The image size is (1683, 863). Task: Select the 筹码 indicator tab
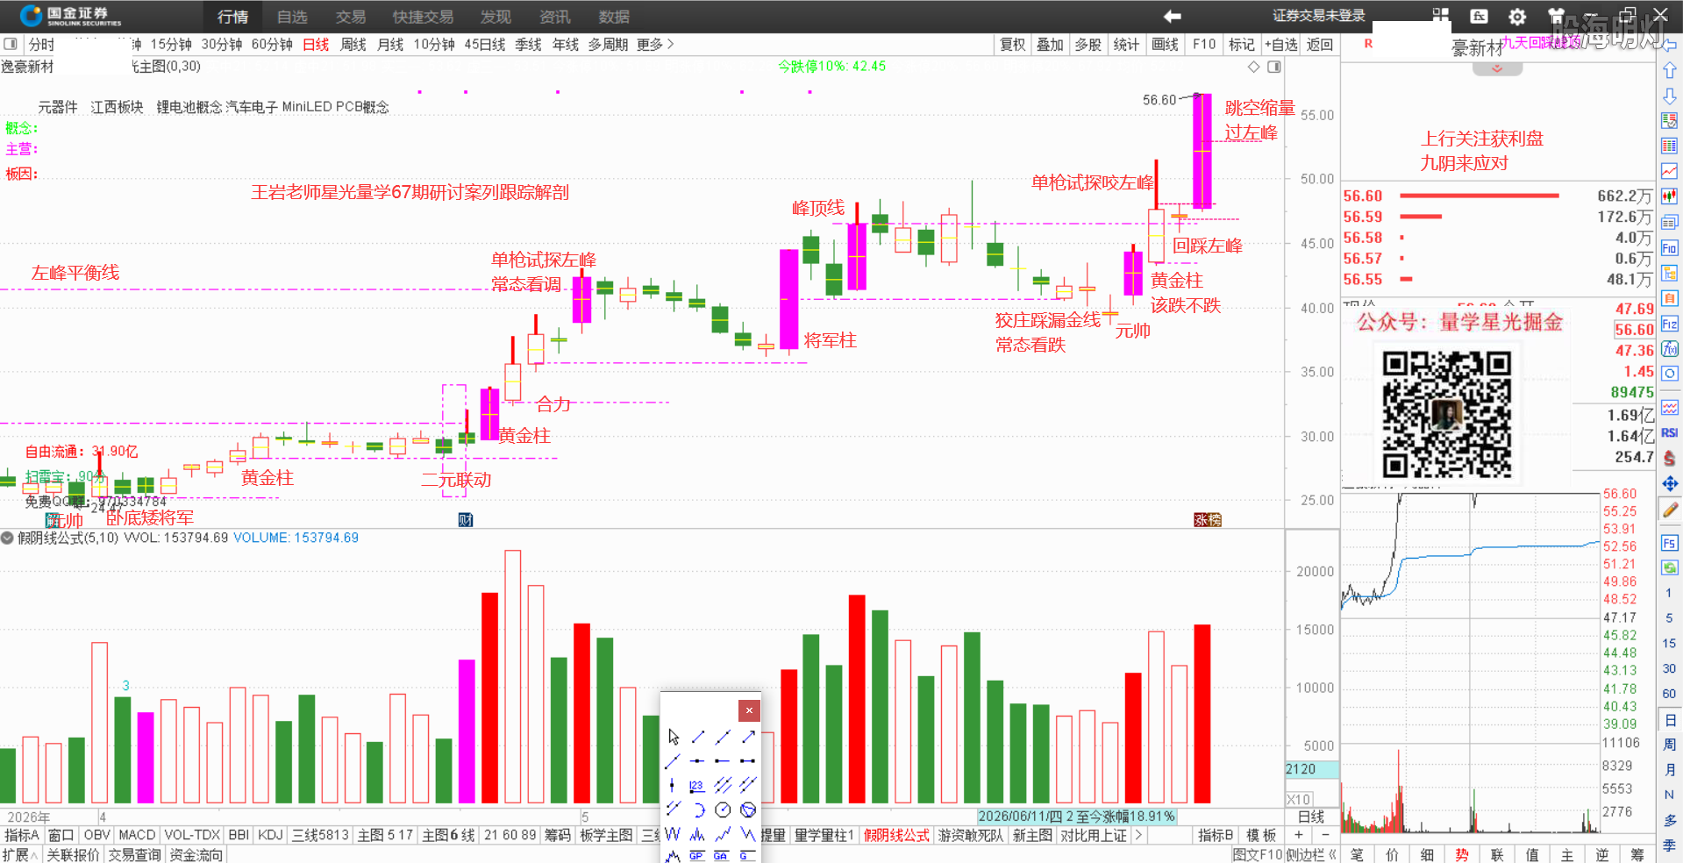pos(558,835)
